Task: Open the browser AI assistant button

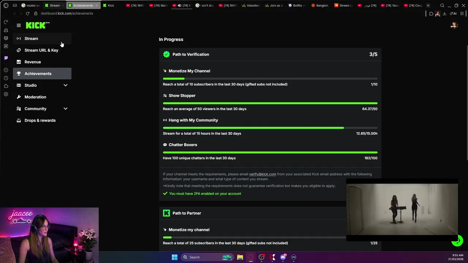Action: tap(453, 14)
